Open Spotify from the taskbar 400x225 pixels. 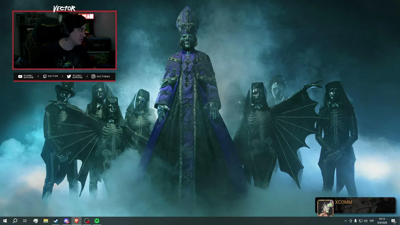coord(97,221)
